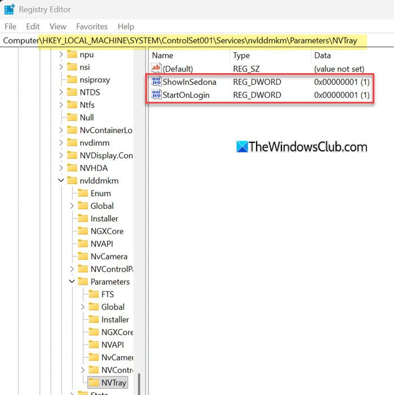Select the (Default) value name
Viewport: 394px width, 395px height.
pos(178,69)
